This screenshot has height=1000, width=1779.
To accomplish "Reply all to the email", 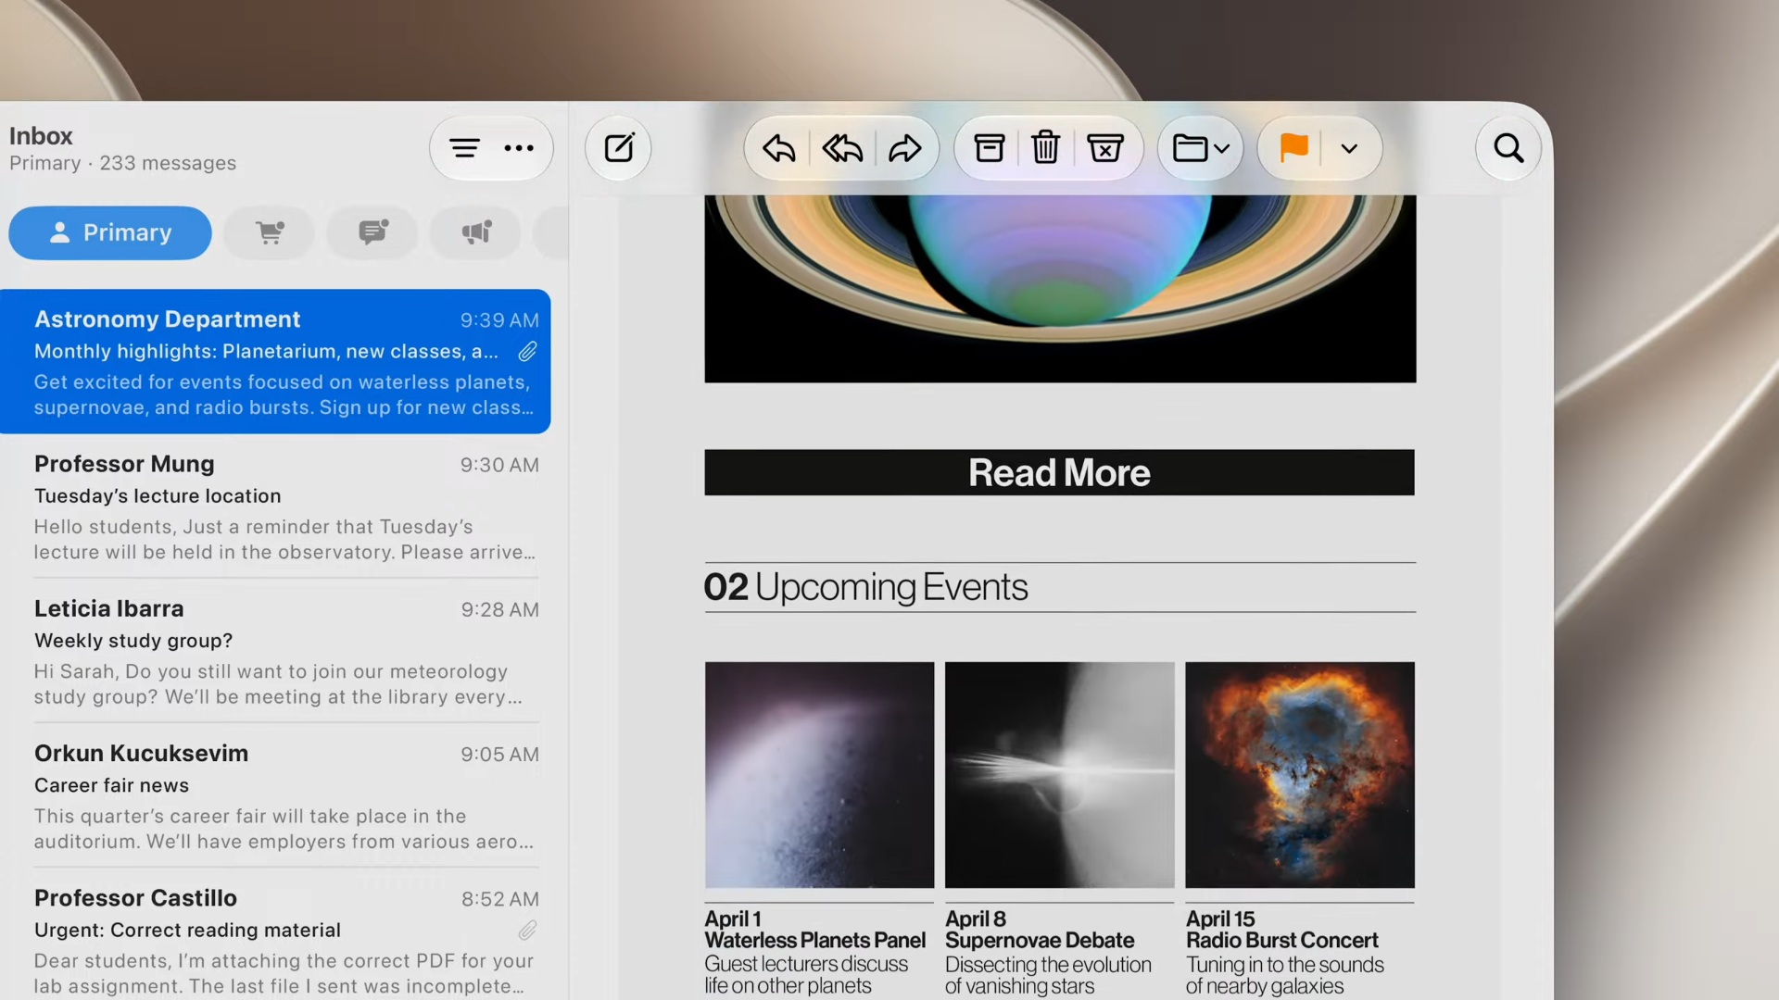I will pos(842,148).
